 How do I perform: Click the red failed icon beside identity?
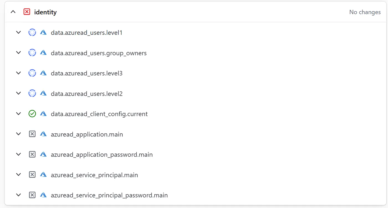(27, 12)
